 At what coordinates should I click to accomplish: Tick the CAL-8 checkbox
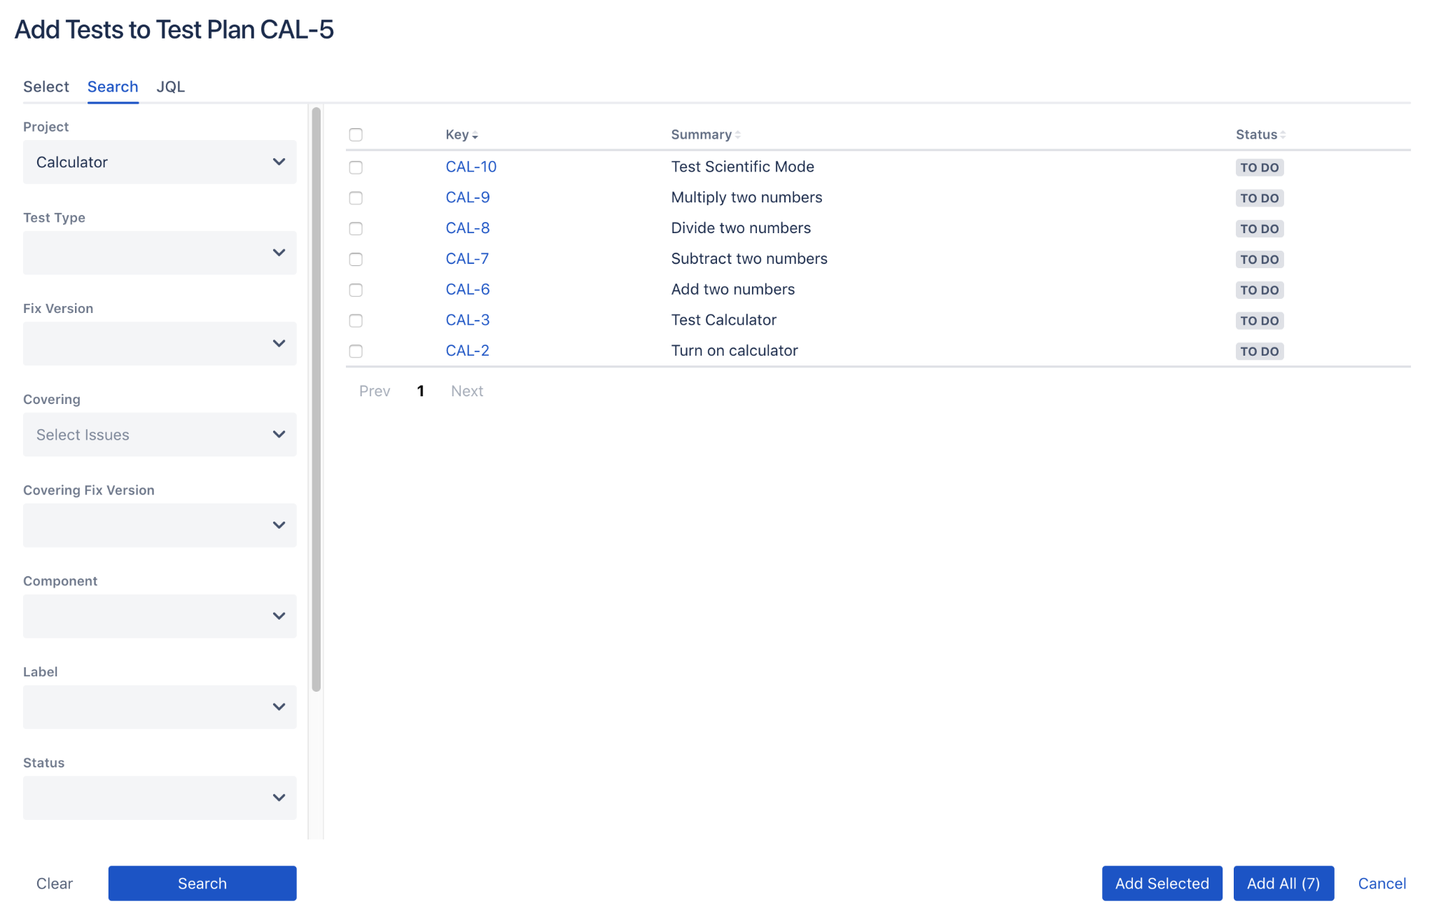[356, 229]
